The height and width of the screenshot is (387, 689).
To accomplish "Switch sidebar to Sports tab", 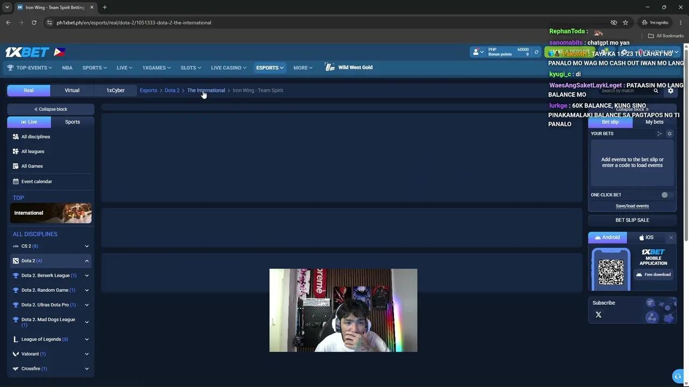I will point(72,122).
